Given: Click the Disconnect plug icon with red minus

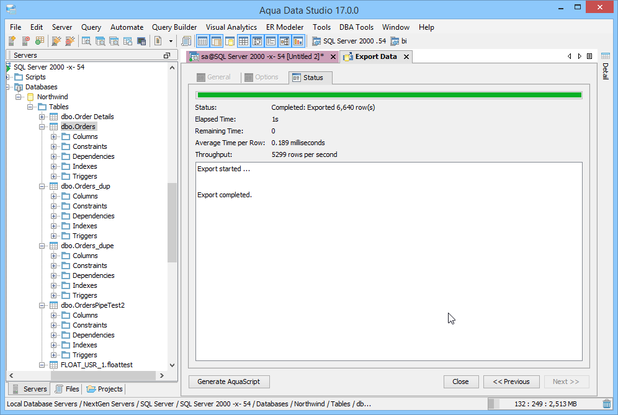Looking at the screenshot, I should click(x=69, y=40).
